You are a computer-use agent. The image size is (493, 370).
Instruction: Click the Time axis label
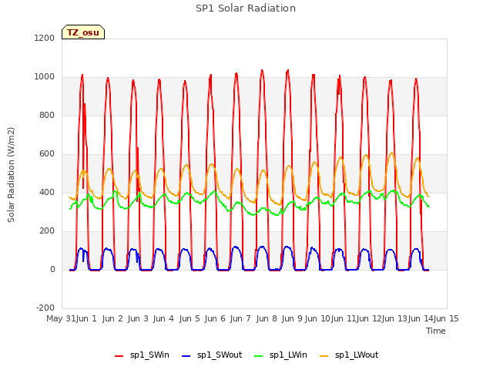(436, 331)
